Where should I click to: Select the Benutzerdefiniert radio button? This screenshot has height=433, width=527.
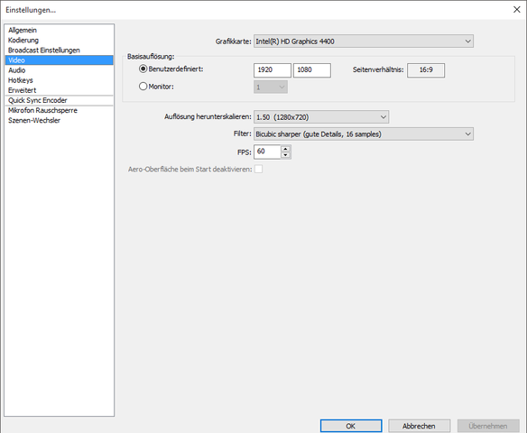tap(143, 69)
